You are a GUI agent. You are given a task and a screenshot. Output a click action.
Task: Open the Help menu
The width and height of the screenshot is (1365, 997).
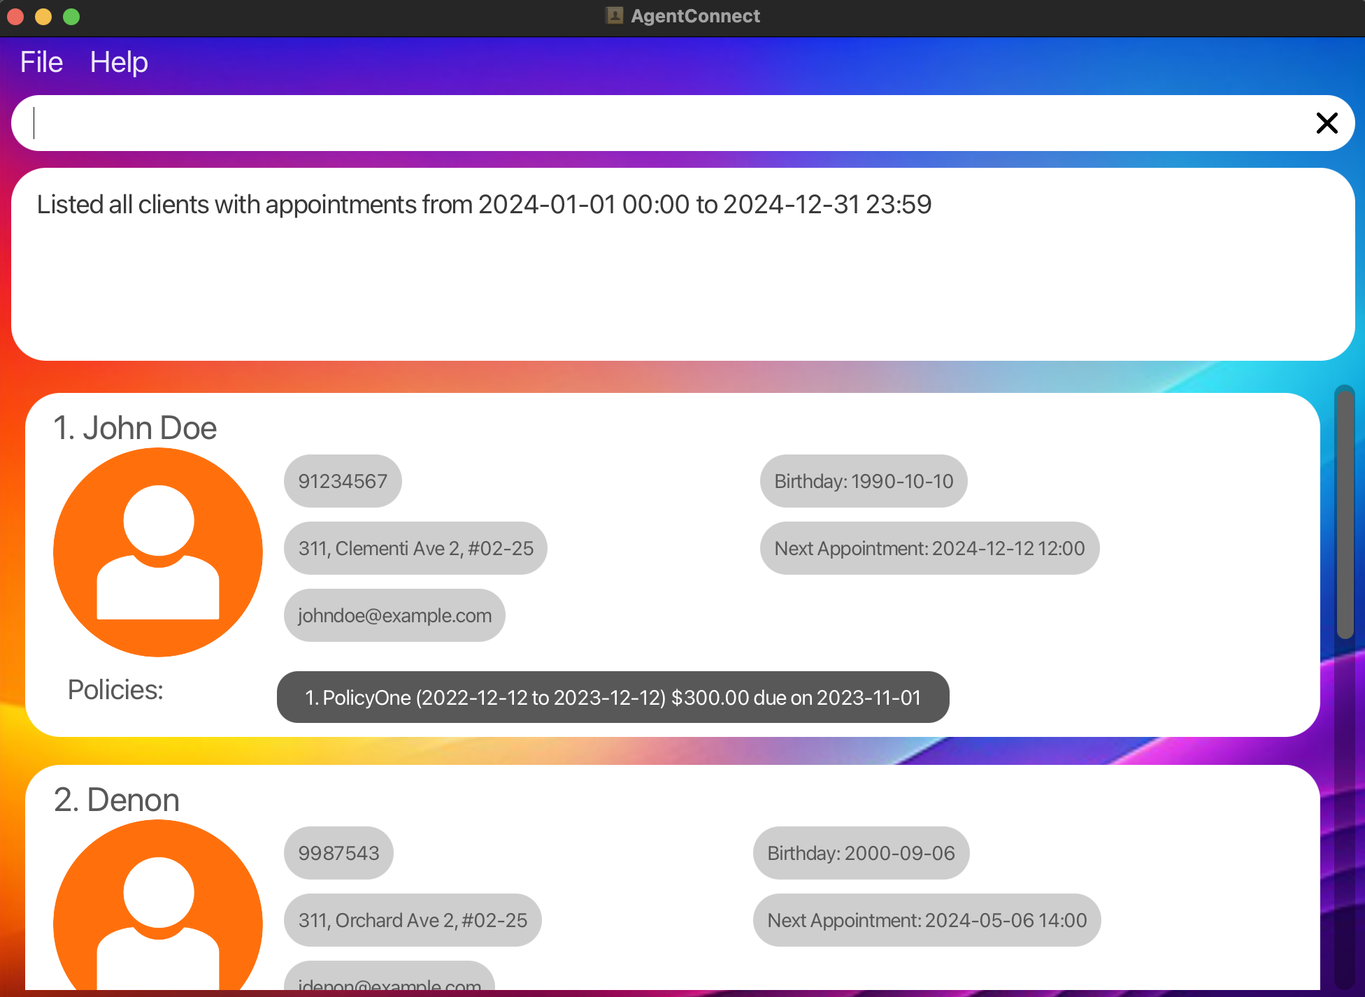[119, 62]
